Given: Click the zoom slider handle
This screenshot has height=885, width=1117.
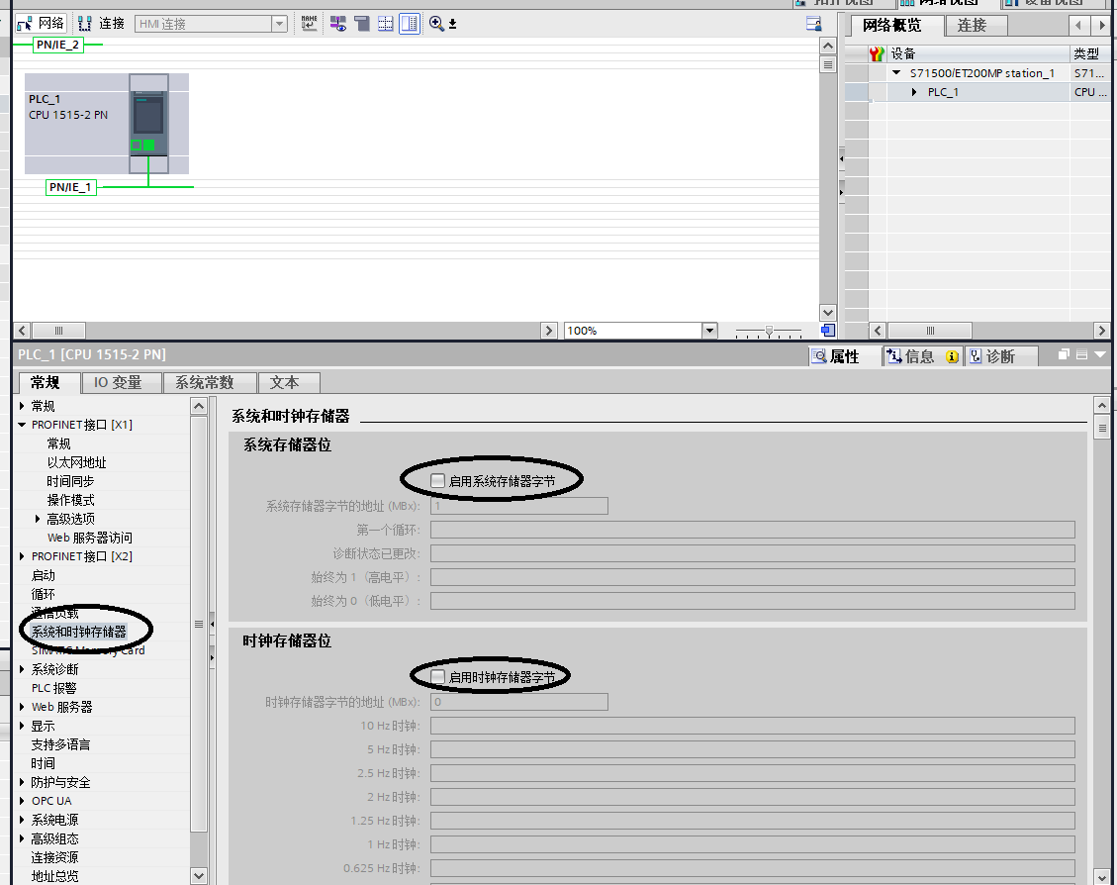Looking at the screenshot, I should coord(769,331).
